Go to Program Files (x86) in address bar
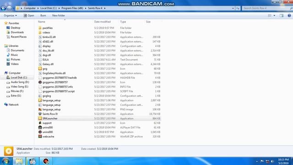The height and width of the screenshot is (165, 293). [x=72, y=8]
